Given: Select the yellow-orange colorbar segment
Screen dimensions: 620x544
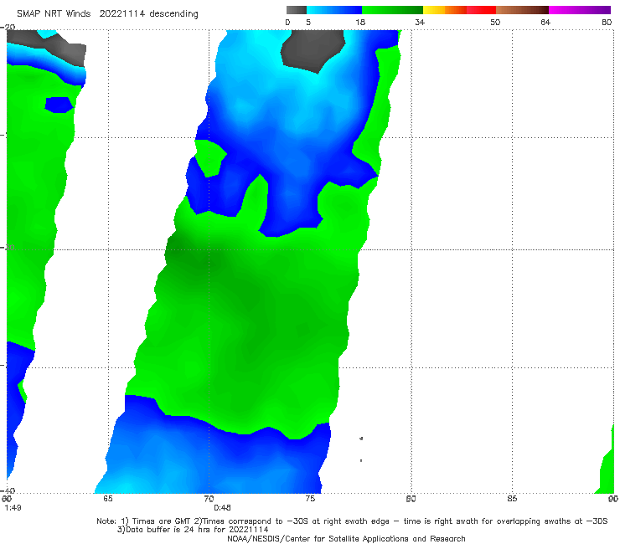Looking at the screenshot, I should click(444, 10).
